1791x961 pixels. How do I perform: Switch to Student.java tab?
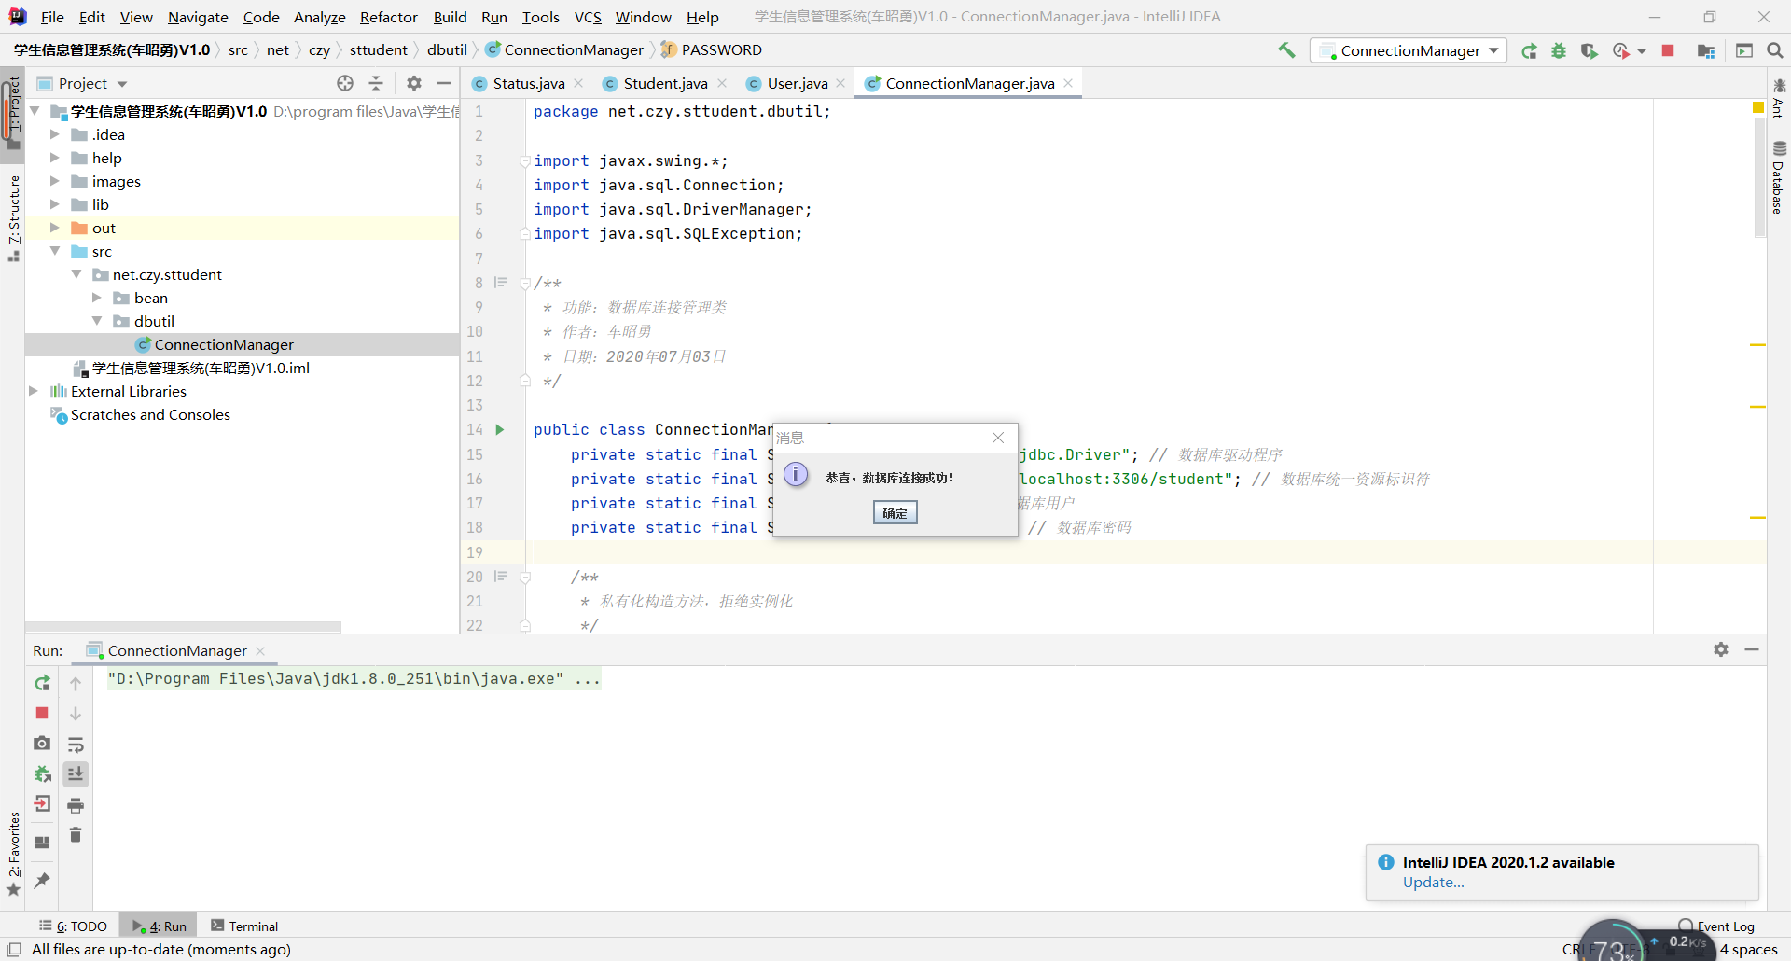click(665, 83)
